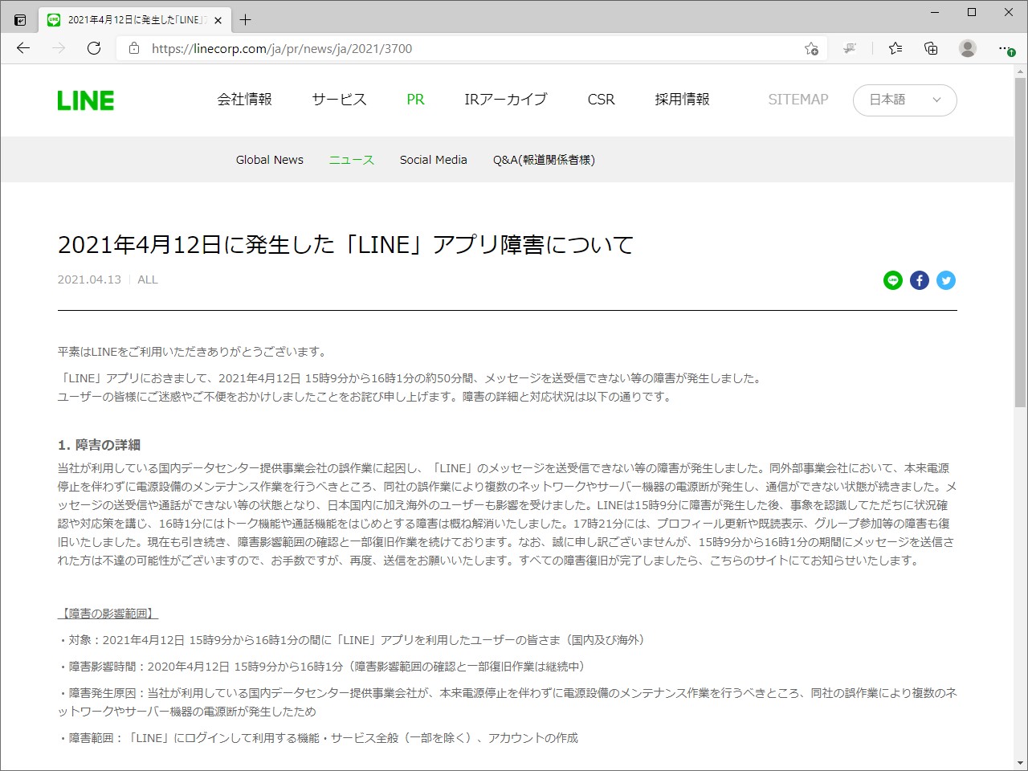Screen dimensions: 1028x771
Task: Navigate back to the previous page
Action: (x=22, y=48)
